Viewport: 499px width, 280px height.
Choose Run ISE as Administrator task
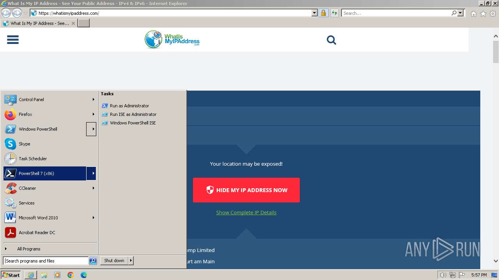pyautogui.click(x=133, y=114)
